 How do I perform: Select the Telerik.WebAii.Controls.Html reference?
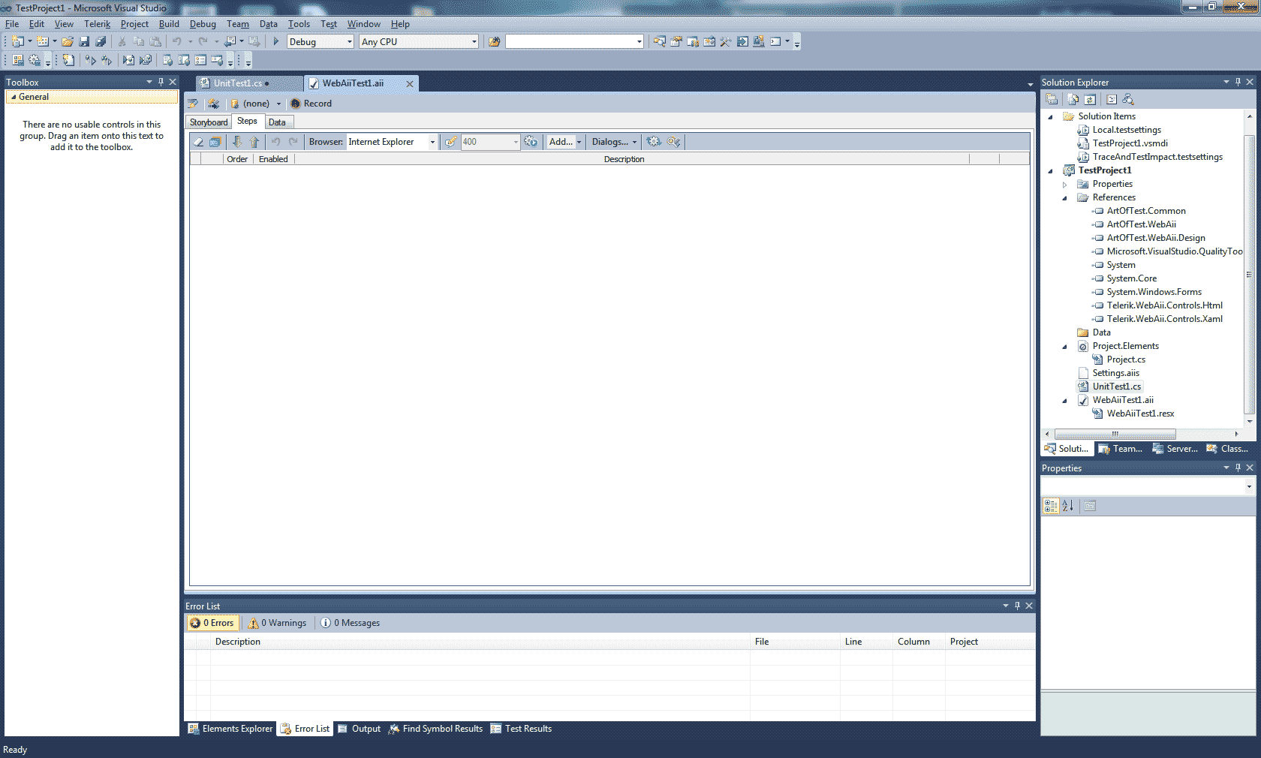[x=1164, y=305]
